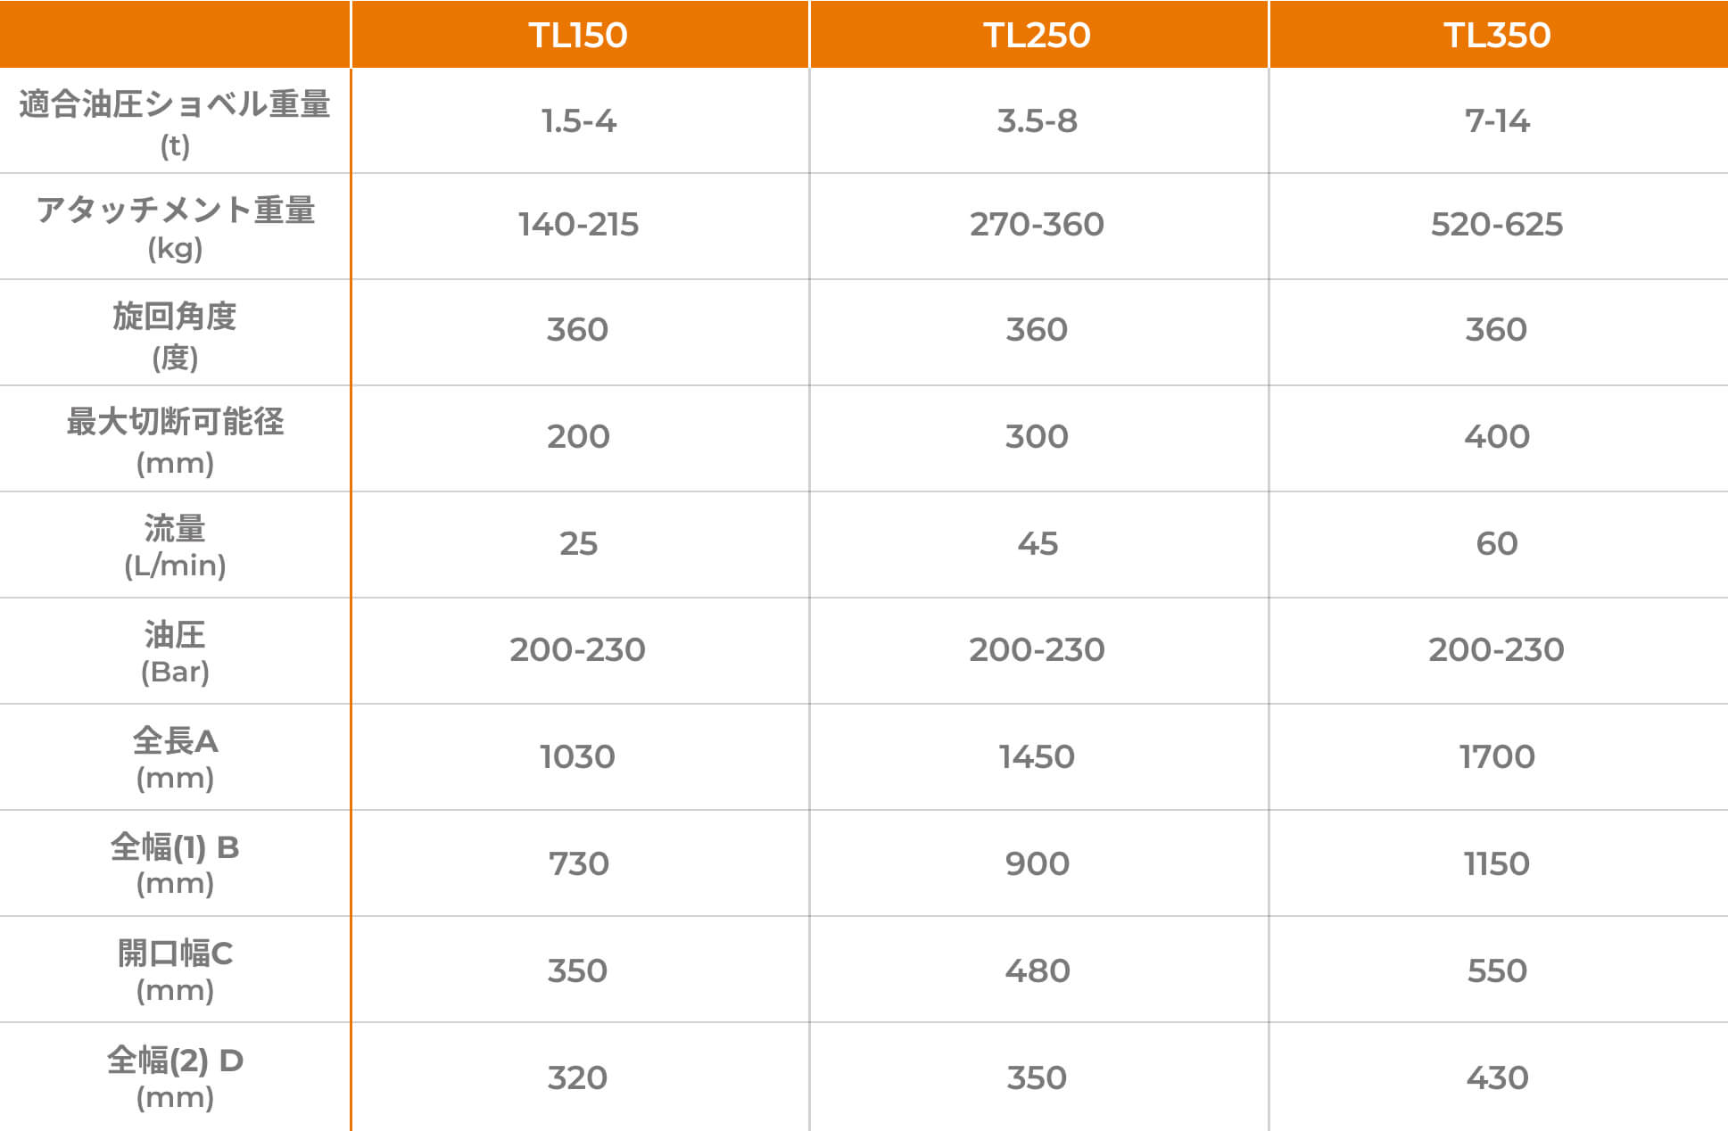Select the 270-360 attachment weight cell
1728x1131 pixels.
click(1038, 225)
